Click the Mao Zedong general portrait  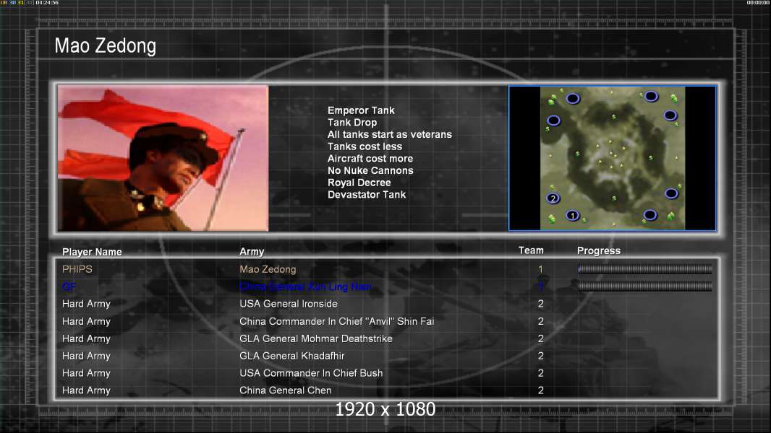coord(163,158)
